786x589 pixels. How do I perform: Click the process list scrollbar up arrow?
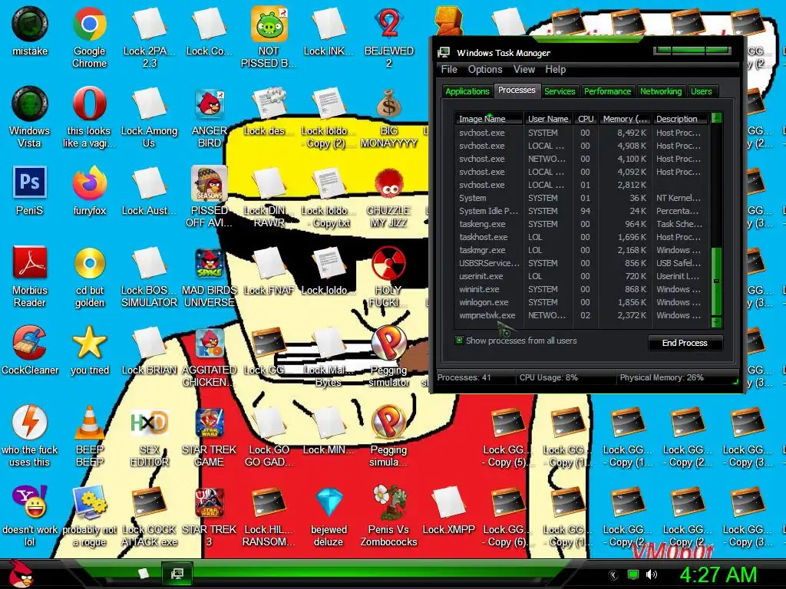(x=716, y=119)
